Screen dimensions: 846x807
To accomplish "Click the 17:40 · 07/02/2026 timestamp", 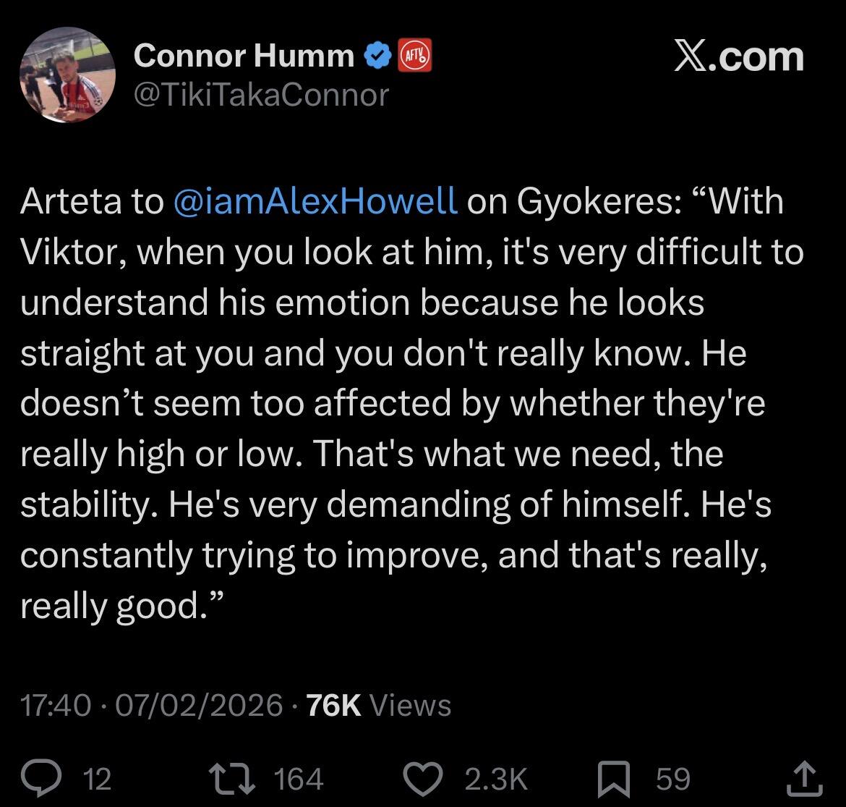I will coord(151,705).
